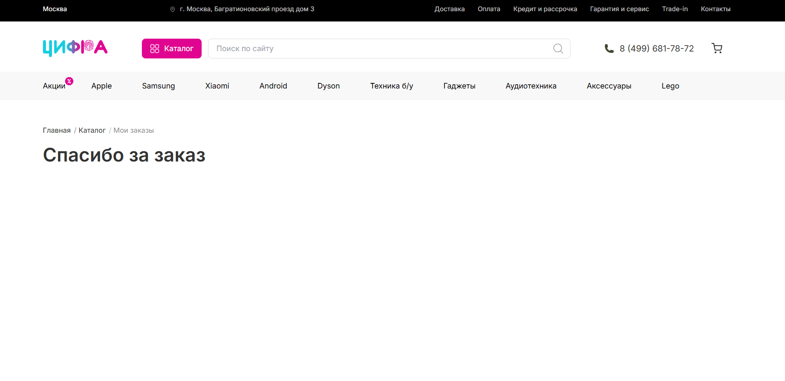This screenshot has height=381, width=785.
Task: Click the Мои заказы breadcrumb text
Action: coord(134,130)
